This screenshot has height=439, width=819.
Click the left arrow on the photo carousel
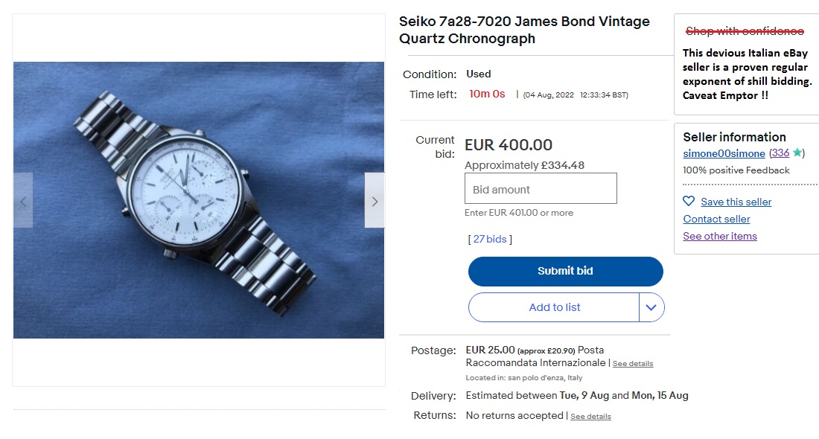pos(22,201)
